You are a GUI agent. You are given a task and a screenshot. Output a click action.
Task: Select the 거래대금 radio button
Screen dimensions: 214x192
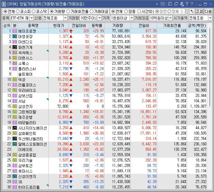coord(92,11)
